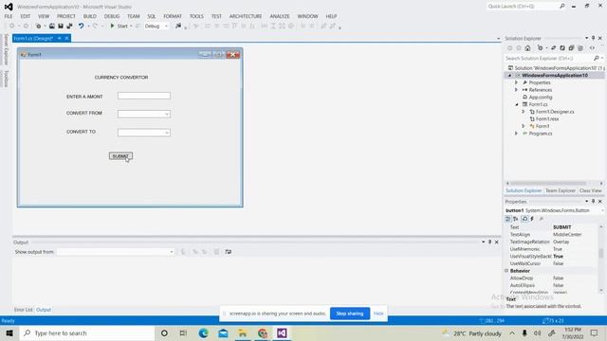Screen dimensions: 607x341
Task: Open Chrome from the taskbar
Action: pyautogui.click(x=263, y=332)
